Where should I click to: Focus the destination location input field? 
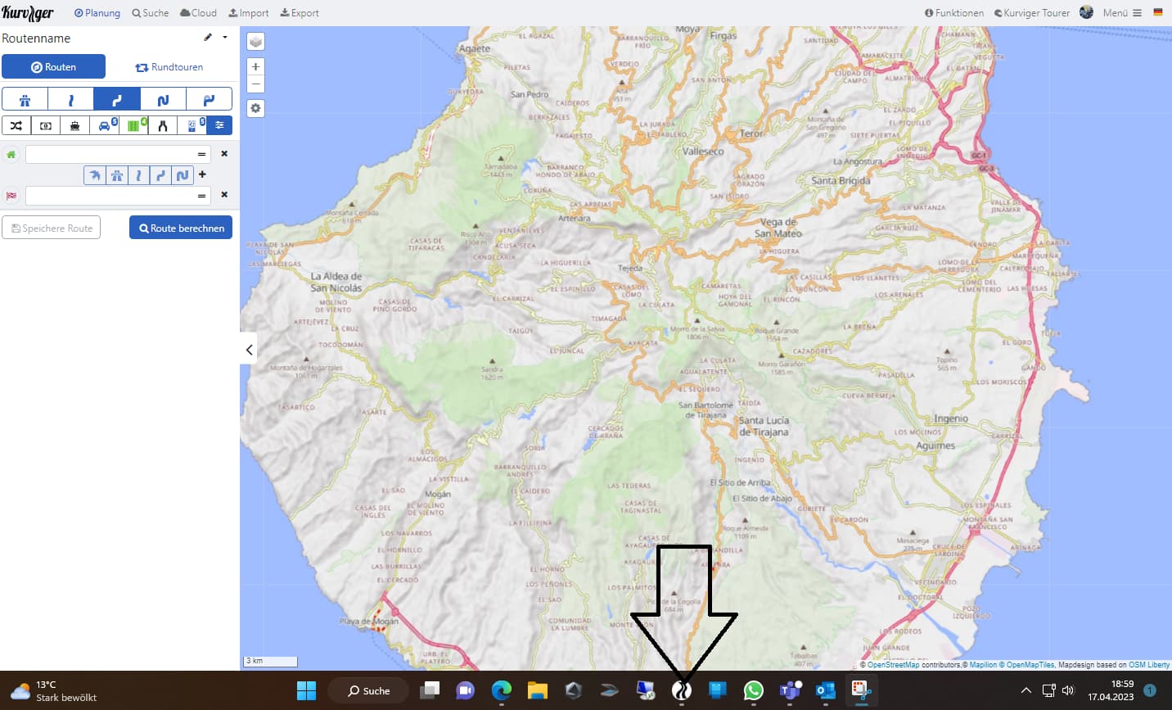[x=118, y=196]
